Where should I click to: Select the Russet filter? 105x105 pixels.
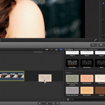(x=100, y=90)
